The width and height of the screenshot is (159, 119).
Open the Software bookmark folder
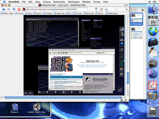(48, 13)
